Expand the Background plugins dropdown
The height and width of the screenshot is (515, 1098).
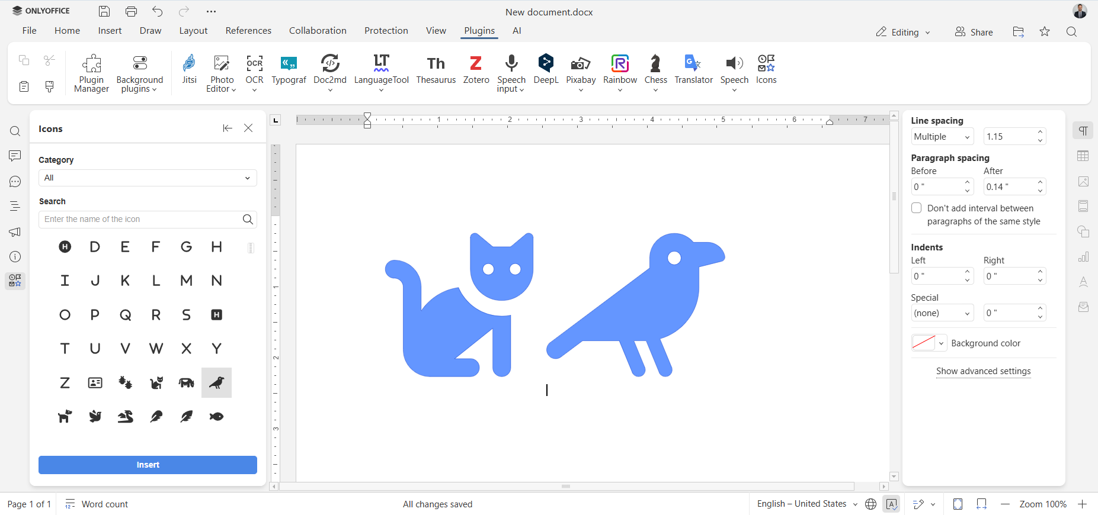[x=139, y=73]
